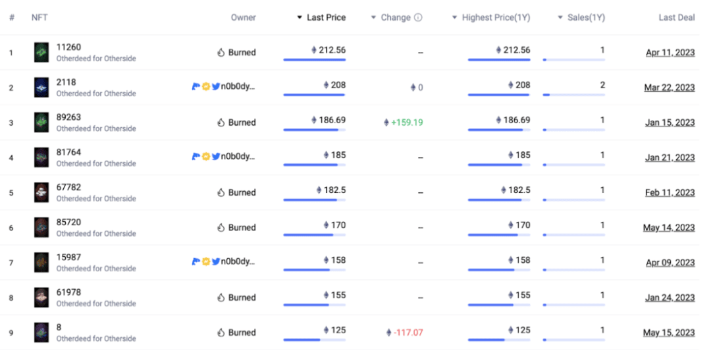This screenshot has height=351, width=711.
Task: Click the info icon beside Change header
Action: [x=418, y=18]
